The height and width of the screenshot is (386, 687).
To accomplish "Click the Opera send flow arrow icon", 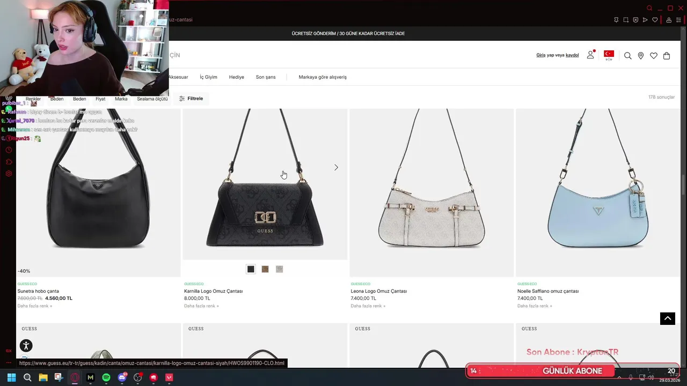I will click(x=645, y=20).
